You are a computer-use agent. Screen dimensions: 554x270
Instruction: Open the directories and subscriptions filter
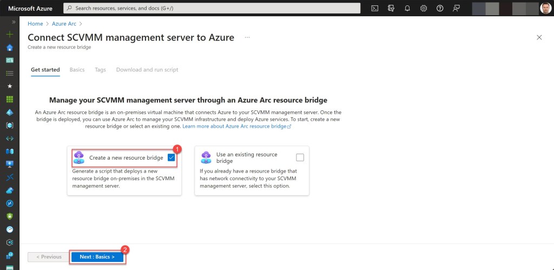[391, 8]
